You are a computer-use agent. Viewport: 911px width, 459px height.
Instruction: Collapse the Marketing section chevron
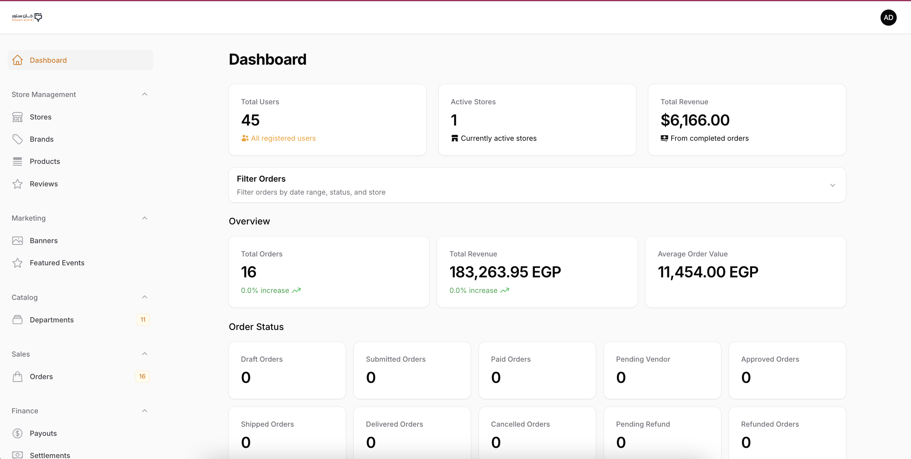[144, 218]
